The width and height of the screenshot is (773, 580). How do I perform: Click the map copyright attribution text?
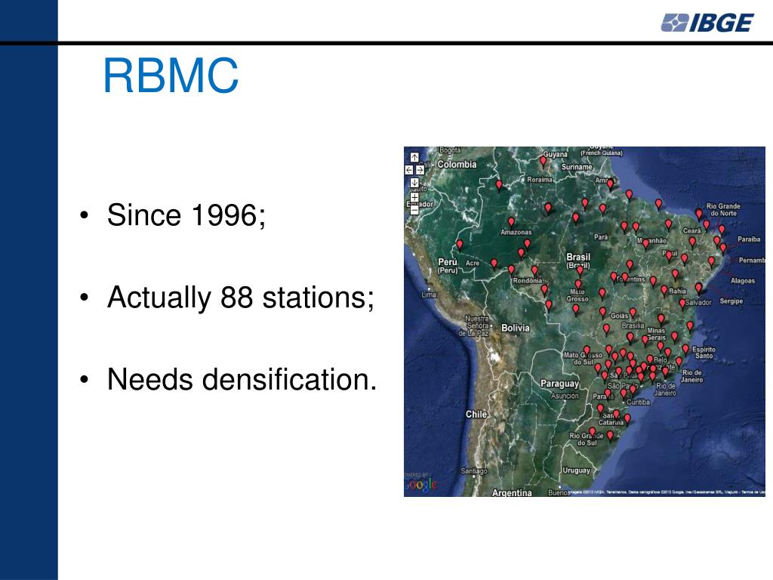[x=667, y=492]
